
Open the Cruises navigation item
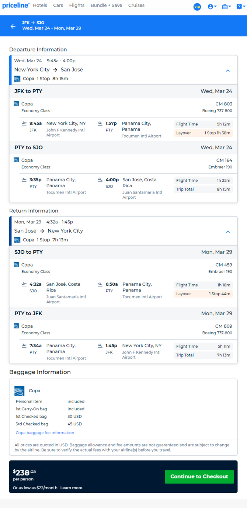coord(136,6)
